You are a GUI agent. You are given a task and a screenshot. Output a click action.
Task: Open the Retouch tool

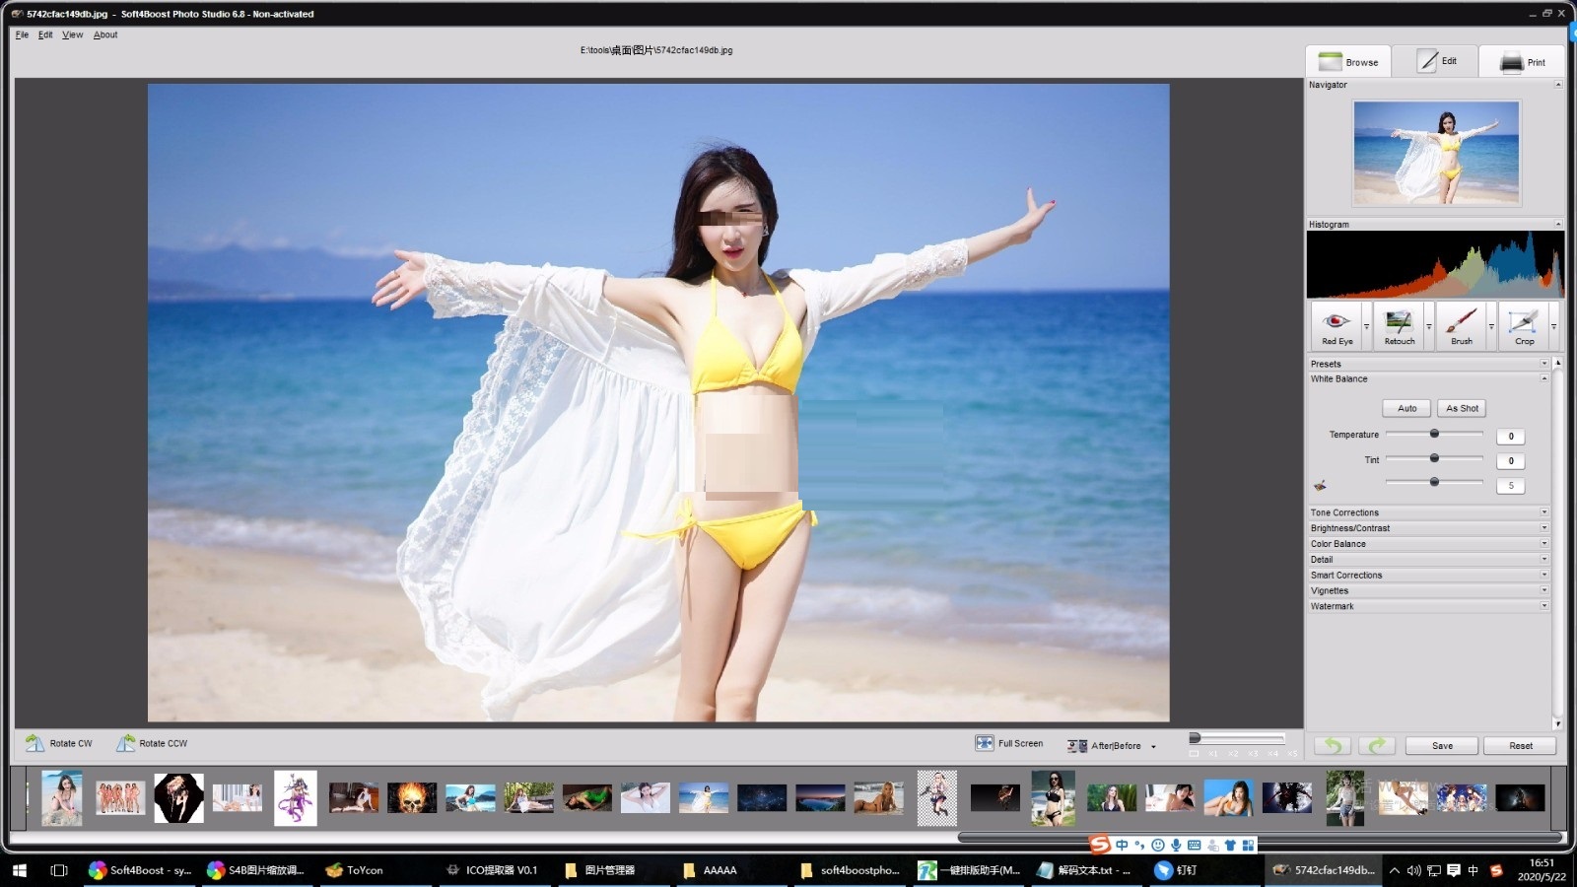pos(1399,326)
